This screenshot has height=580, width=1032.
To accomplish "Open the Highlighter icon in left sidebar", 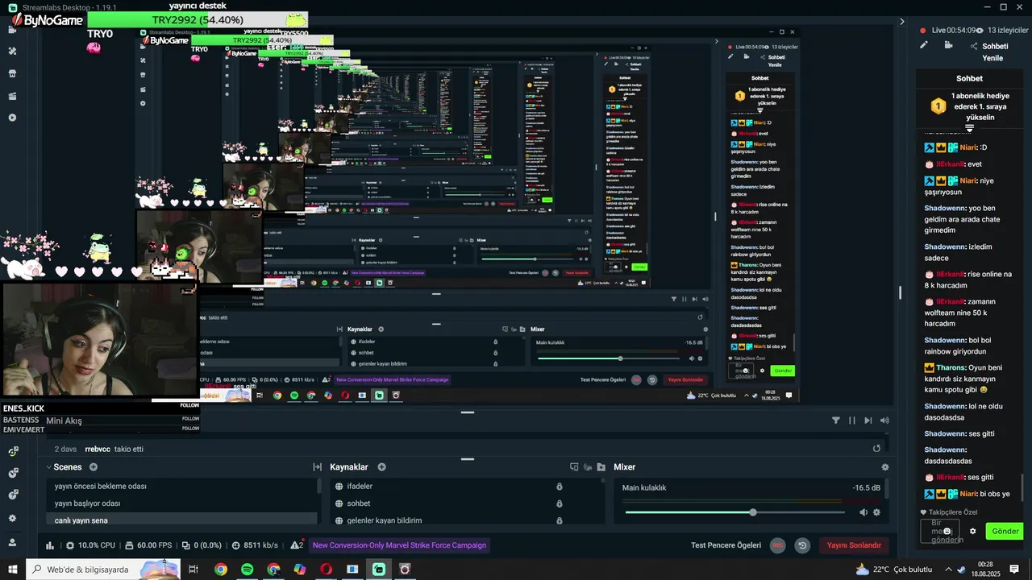I will pyautogui.click(x=12, y=96).
